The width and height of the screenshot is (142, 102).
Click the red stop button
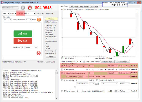click(30, 8)
